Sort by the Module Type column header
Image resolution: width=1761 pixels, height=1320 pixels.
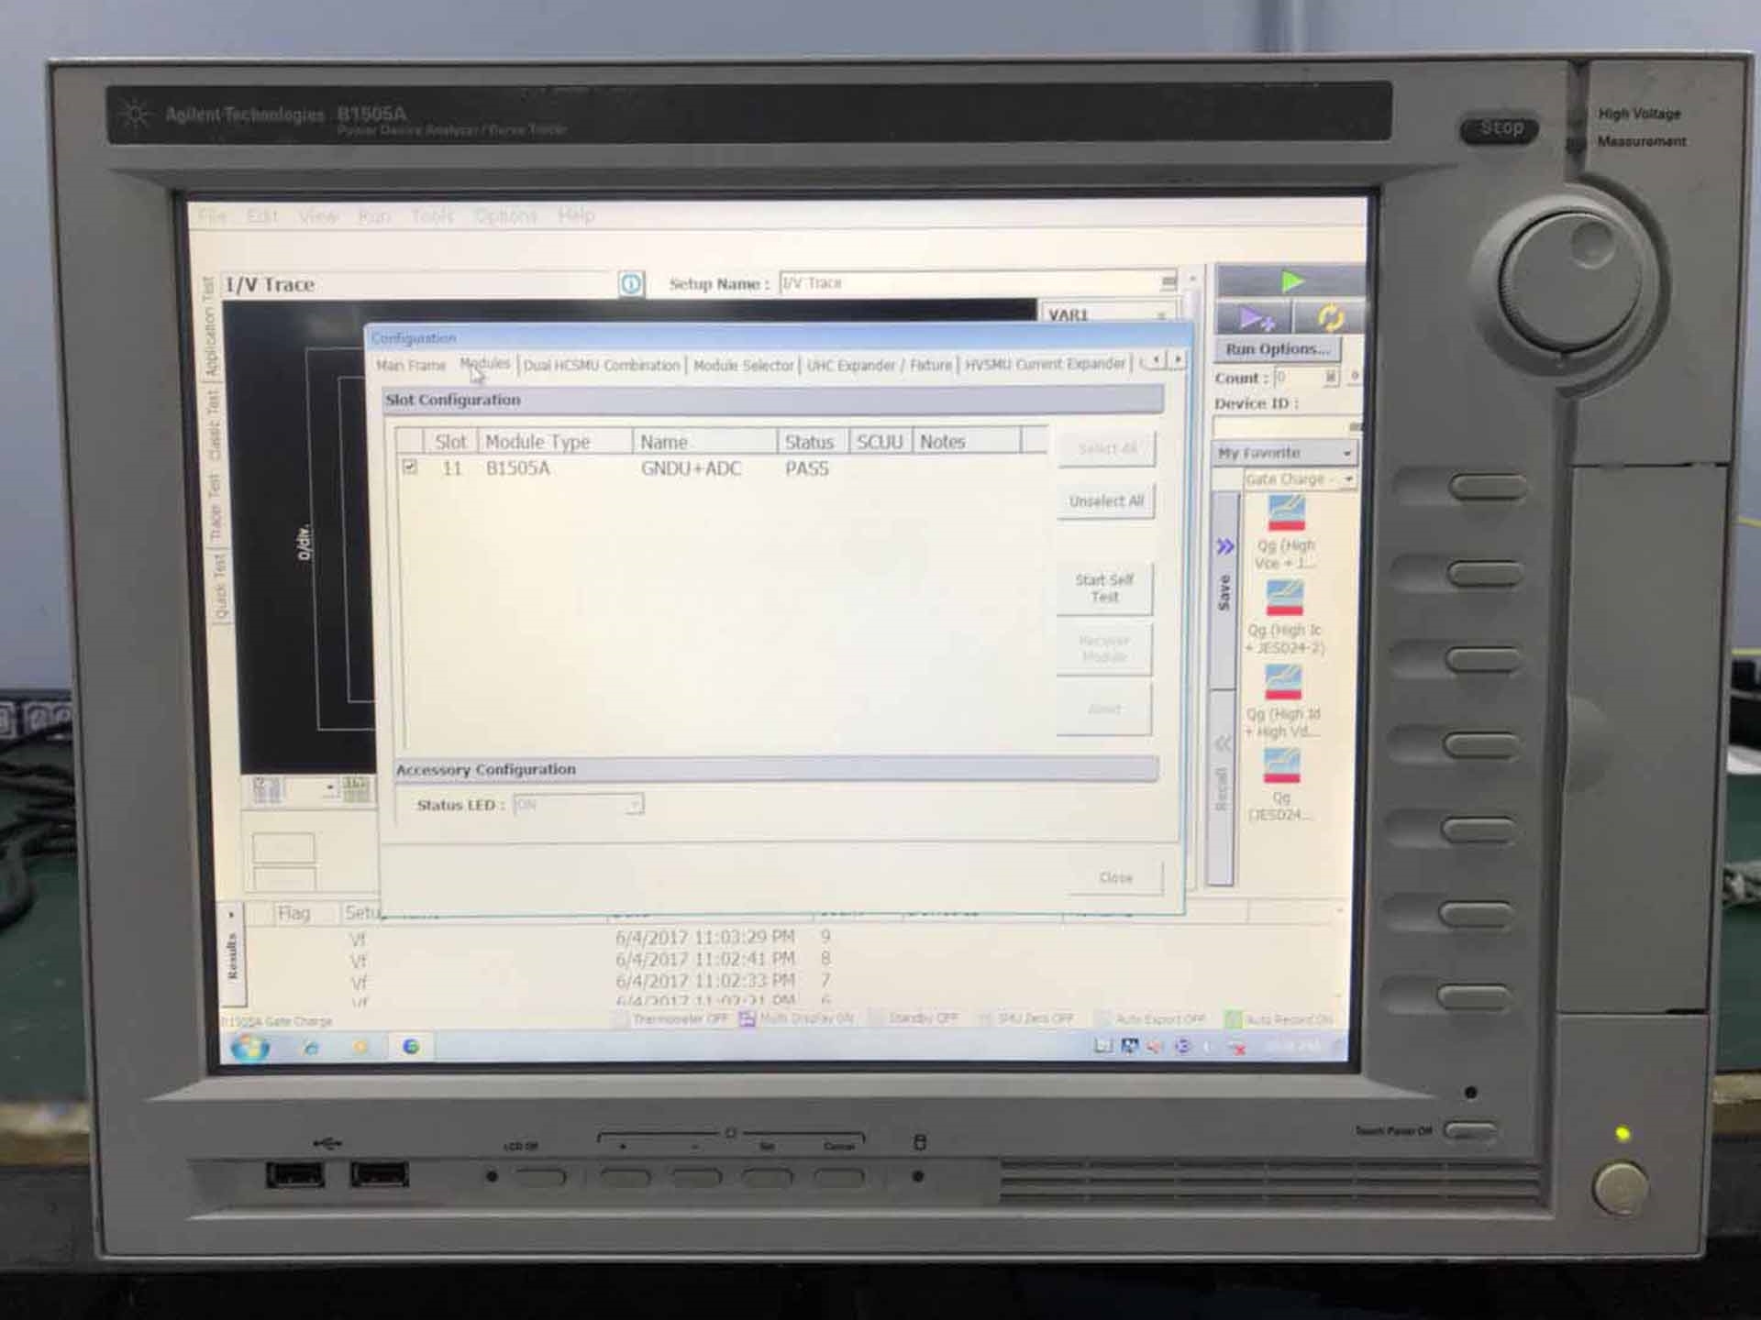[555, 442]
